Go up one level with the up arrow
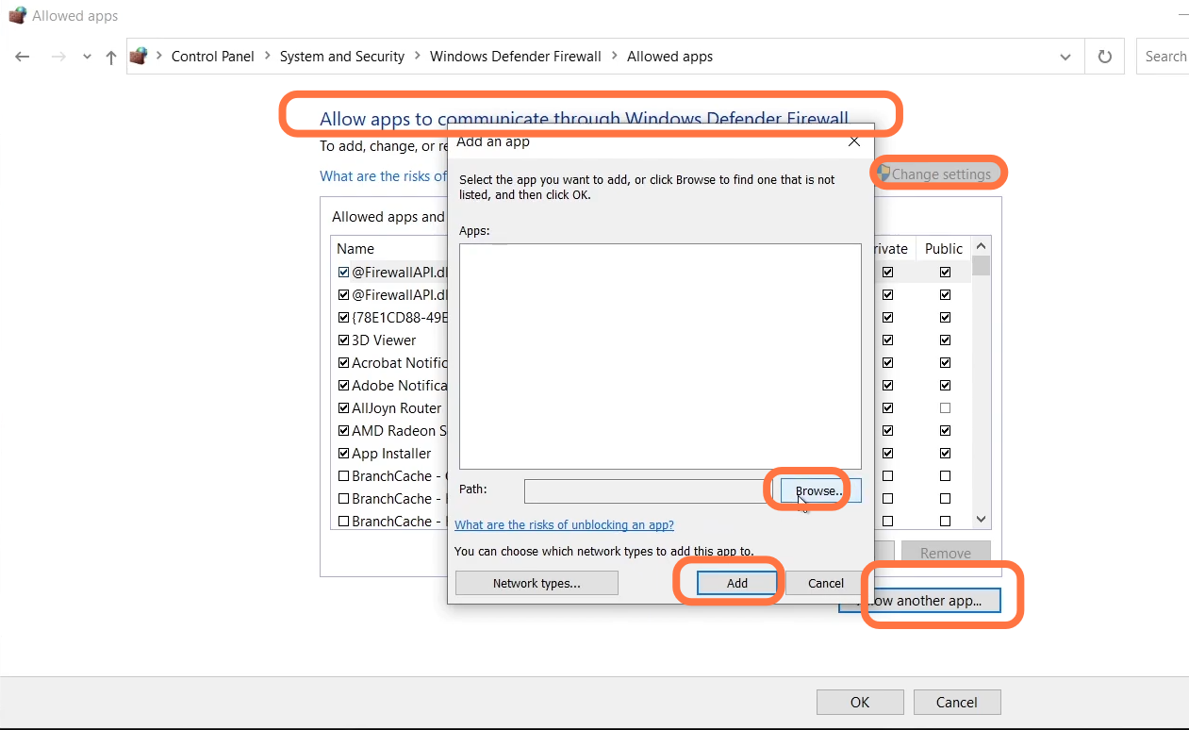1189x730 pixels. tap(111, 57)
